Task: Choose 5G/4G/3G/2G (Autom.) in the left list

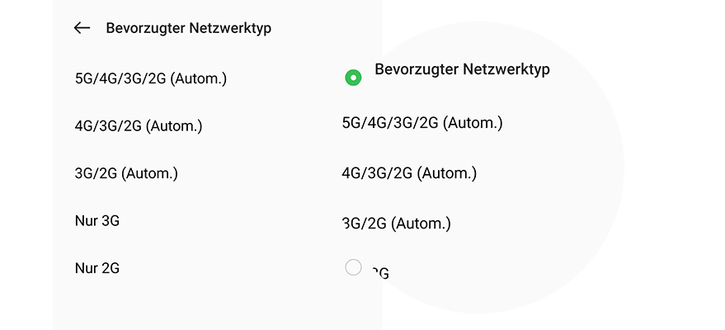Action: (x=151, y=79)
